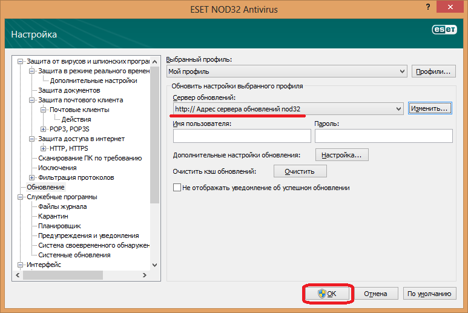The height and width of the screenshot is (313, 468).
Task: Select 'Сканирование ПК по требованию' tree item
Action: pyautogui.click(x=90, y=158)
